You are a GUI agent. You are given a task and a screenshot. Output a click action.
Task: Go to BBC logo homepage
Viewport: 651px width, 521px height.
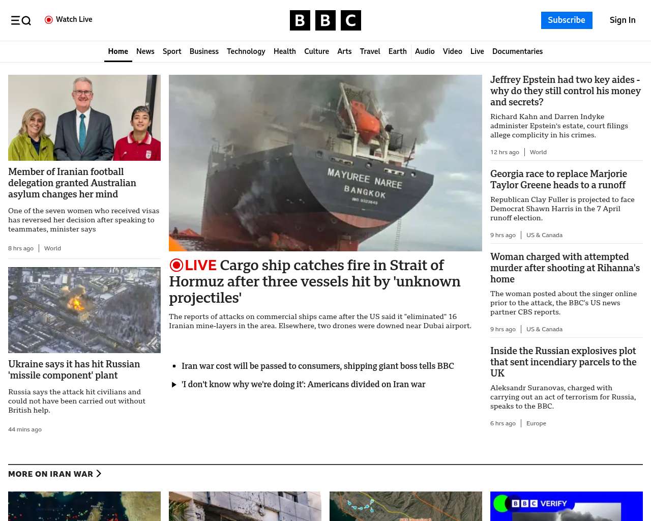pos(325,20)
